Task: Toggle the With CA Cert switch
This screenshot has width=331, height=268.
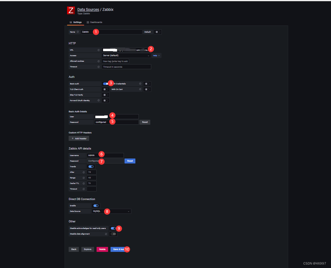Action: click(147, 89)
